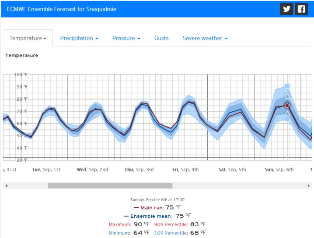
Task: Click the 10th percentile triangle marker
Action: [x=287, y=114]
